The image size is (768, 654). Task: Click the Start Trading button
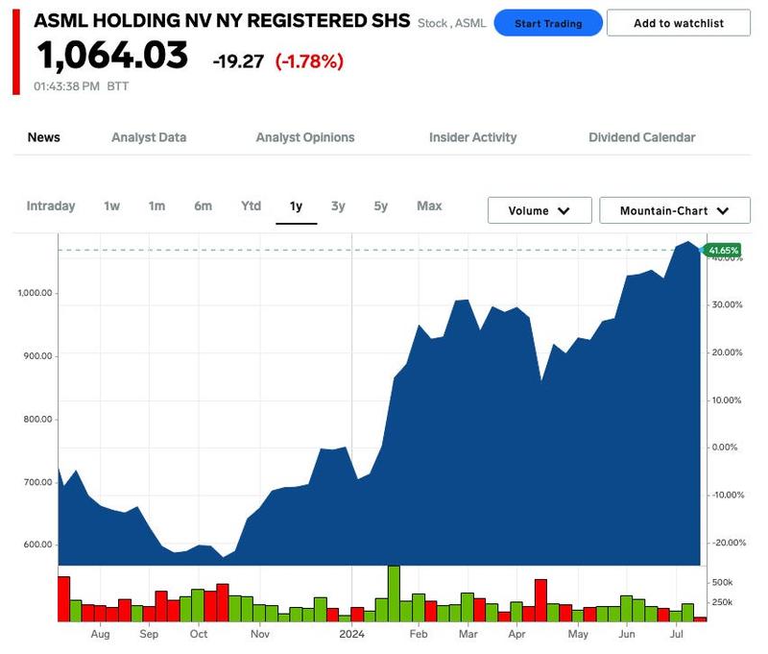click(x=548, y=23)
